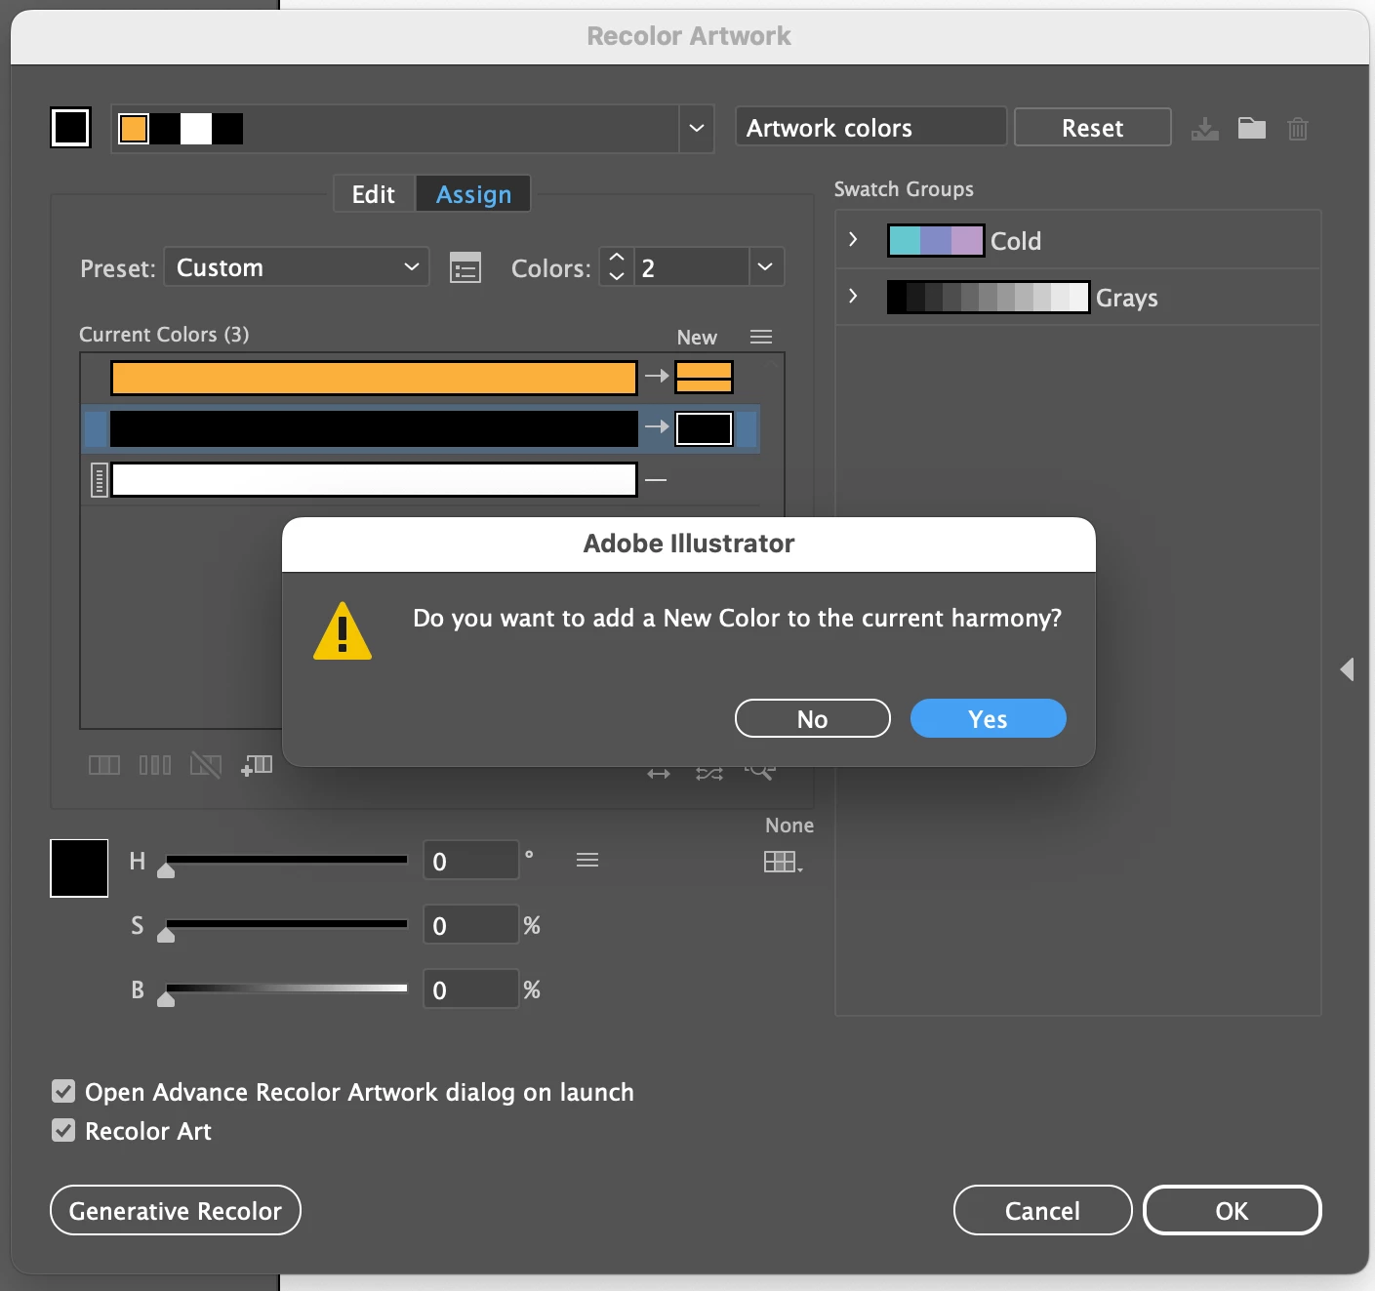The width and height of the screenshot is (1375, 1291).
Task: Click the white current color bar
Action: coord(374,479)
